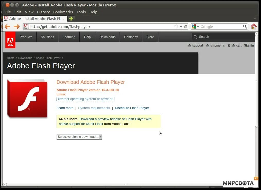Open new tab with green plus icon
This screenshot has height=190, width=261.
tap(71, 19)
